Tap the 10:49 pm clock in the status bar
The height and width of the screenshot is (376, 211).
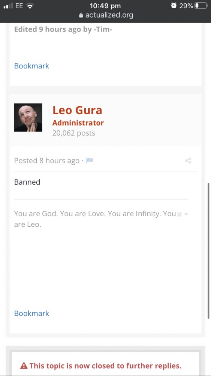(x=105, y=6)
